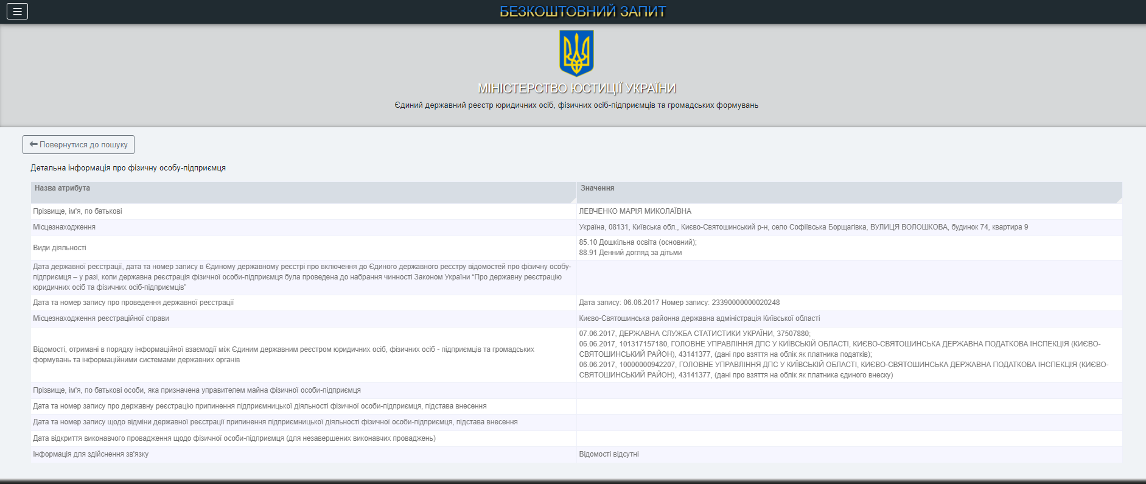Click 'Повернутися до пошуку' button

tap(79, 145)
